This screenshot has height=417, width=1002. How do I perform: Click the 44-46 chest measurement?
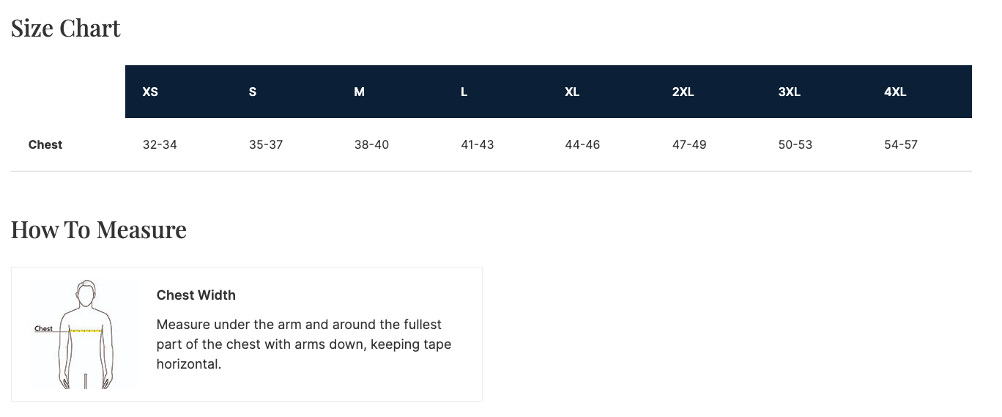coord(582,145)
